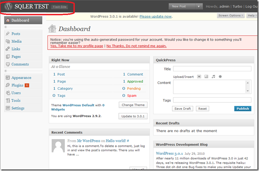Expand the Help panel tab
259x171 pixels.
[252, 15]
